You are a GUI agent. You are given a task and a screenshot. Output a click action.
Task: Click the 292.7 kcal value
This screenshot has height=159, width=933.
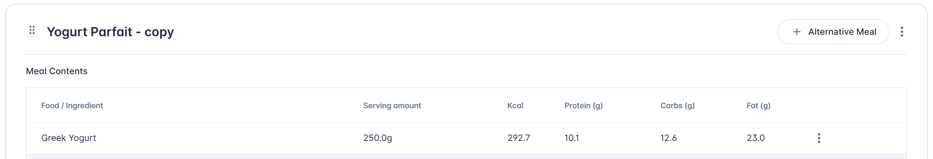pos(518,138)
